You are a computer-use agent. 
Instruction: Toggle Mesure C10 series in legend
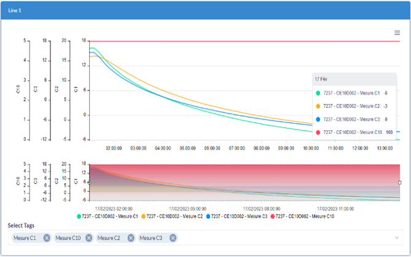303,216
